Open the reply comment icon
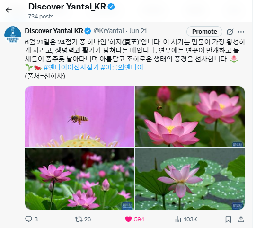Screen dimensions: 256x228 (28, 219)
